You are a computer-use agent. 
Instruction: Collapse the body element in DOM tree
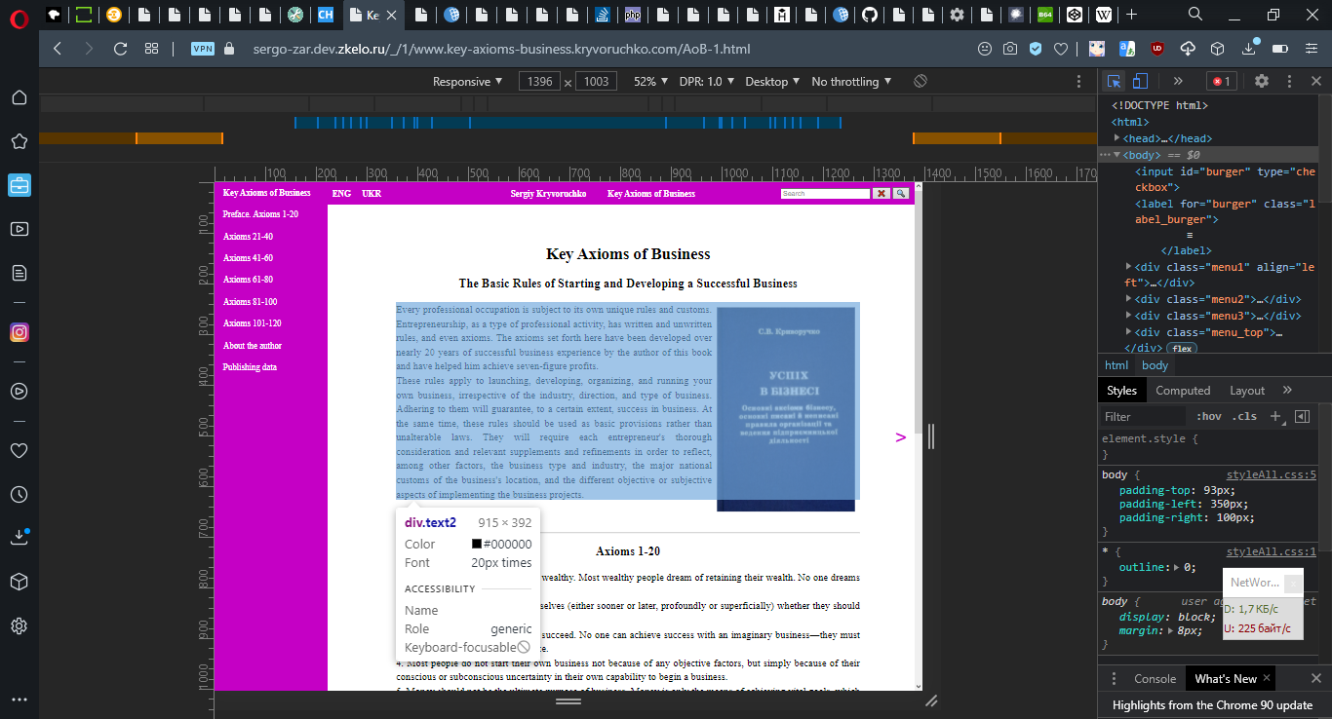[1117, 155]
